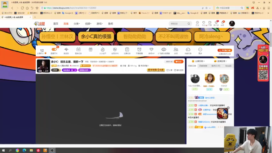Screen dimensions: 272x153
Task: Reload the page in the browser toolbar
Action: click(23, 8)
